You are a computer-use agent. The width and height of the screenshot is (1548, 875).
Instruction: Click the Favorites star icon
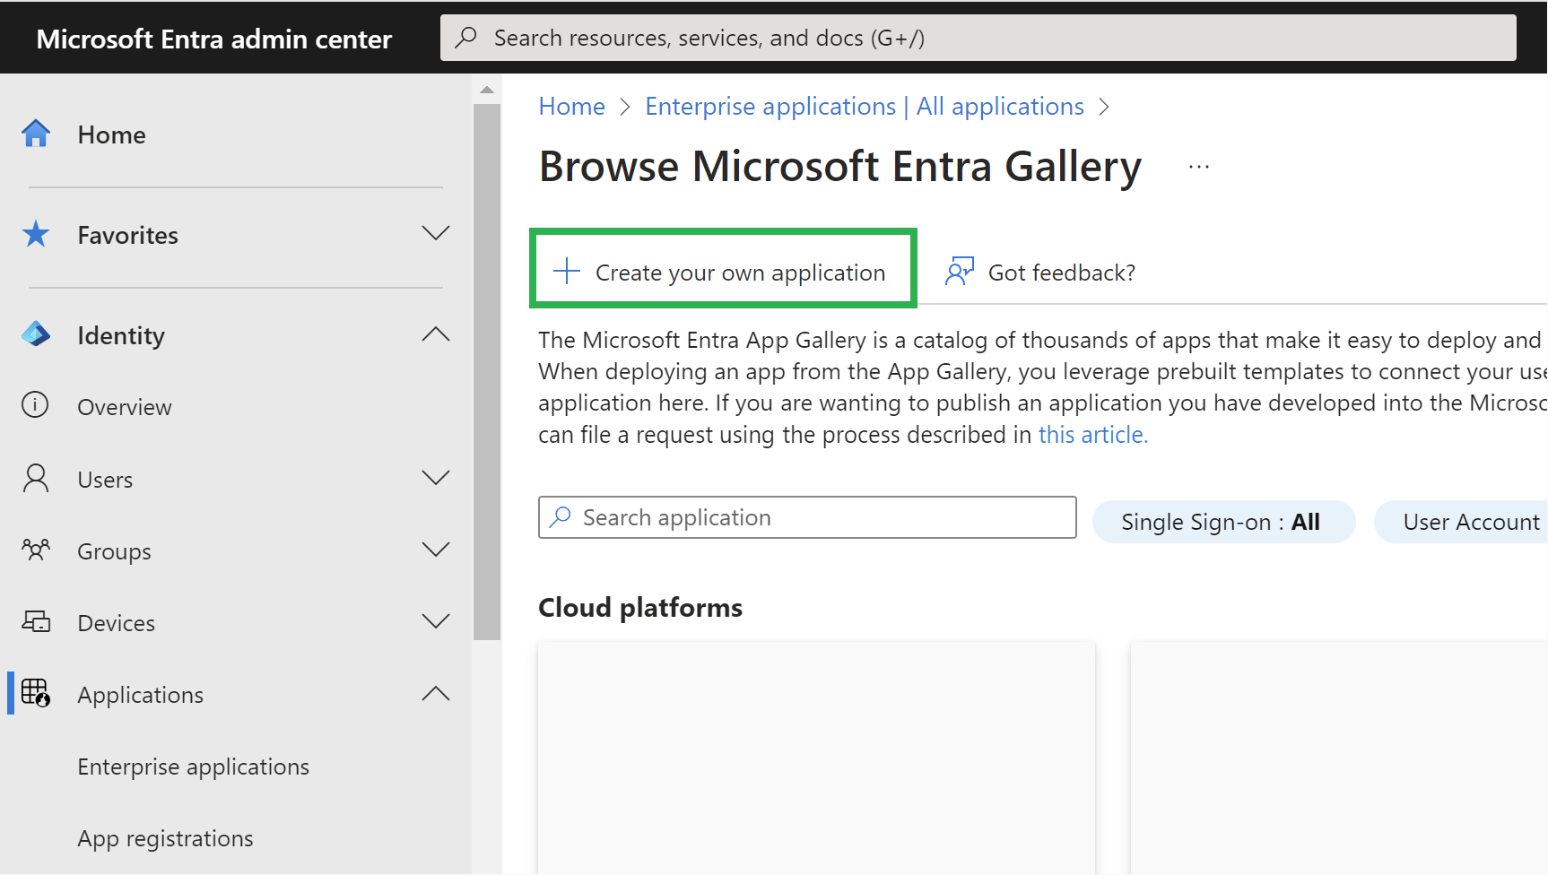(36, 234)
